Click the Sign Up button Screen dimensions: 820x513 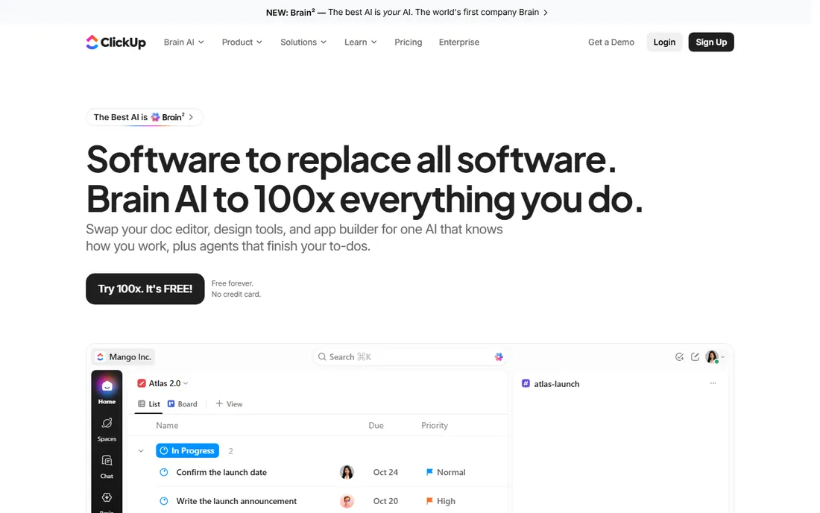pos(710,42)
